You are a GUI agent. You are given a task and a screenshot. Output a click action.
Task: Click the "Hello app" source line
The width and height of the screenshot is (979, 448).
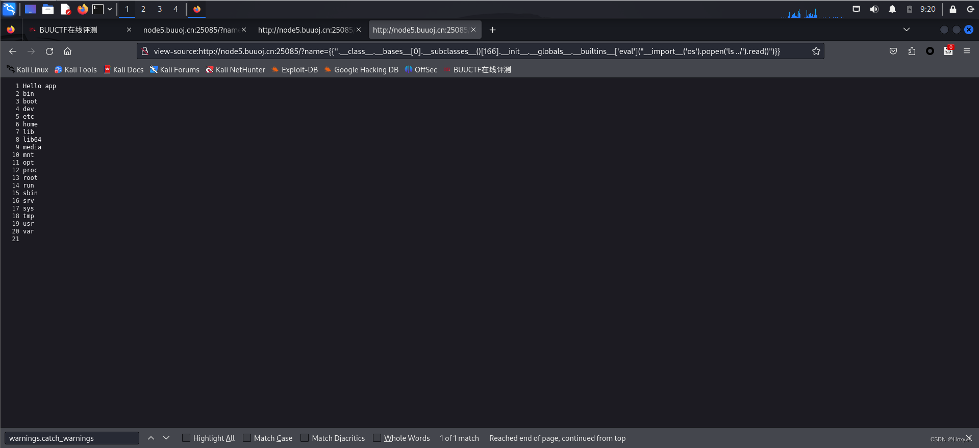[x=39, y=86]
